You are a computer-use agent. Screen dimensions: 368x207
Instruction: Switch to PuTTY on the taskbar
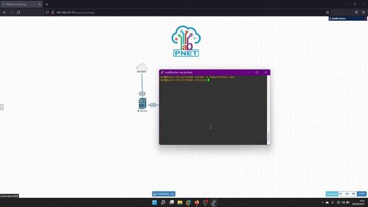tap(214, 202)
